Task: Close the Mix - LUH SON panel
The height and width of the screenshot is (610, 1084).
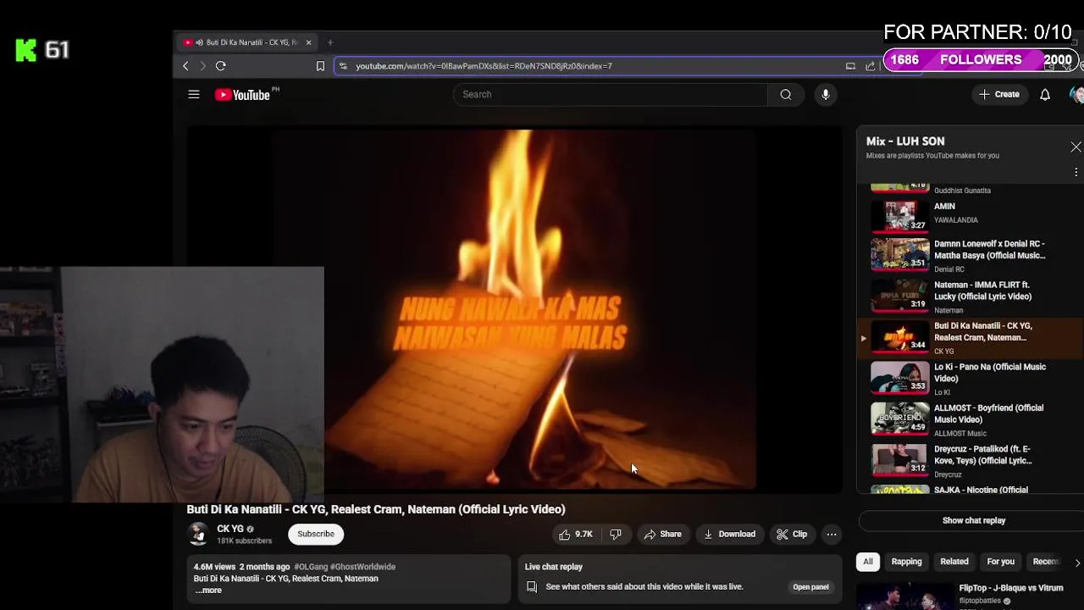Action: click(x=1076, y=147)
